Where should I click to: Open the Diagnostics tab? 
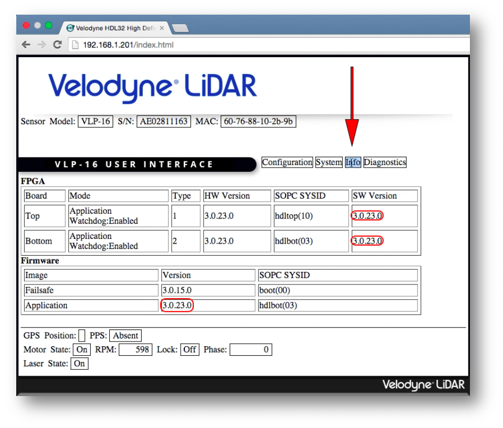coord(385,162)
